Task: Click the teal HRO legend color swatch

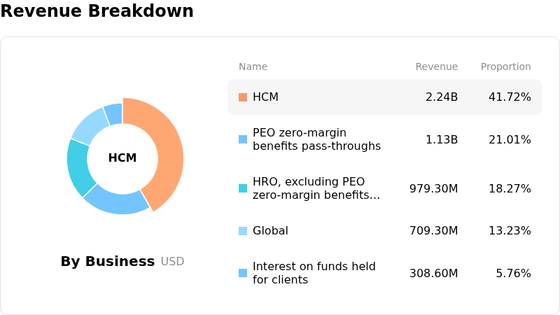Action: 243,188
